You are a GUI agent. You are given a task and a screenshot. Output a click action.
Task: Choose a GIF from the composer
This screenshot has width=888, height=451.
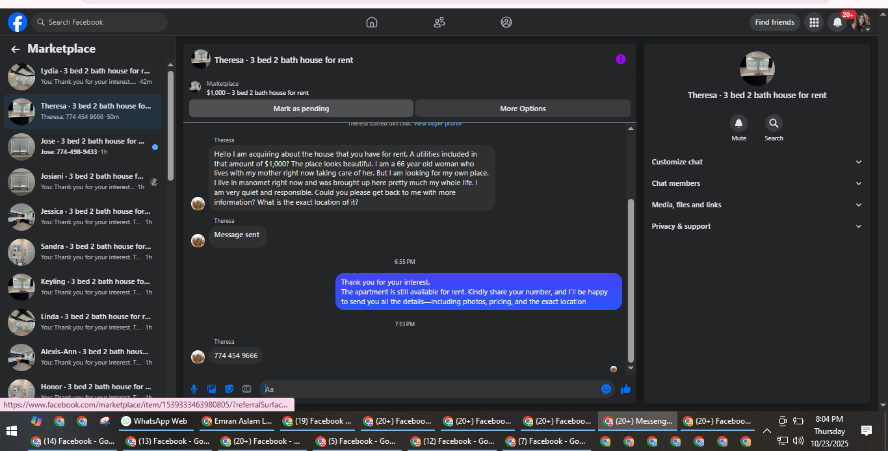[246, 389]
